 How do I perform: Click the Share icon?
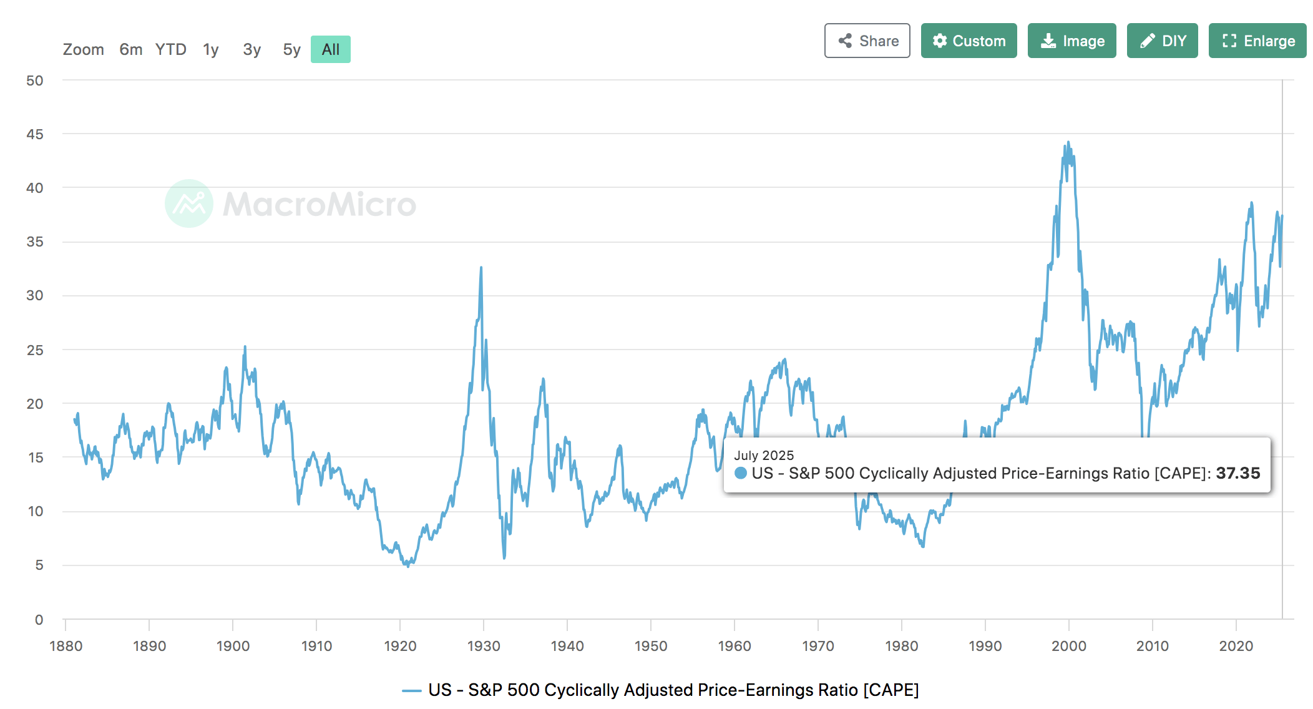click(x=846, y=40)
